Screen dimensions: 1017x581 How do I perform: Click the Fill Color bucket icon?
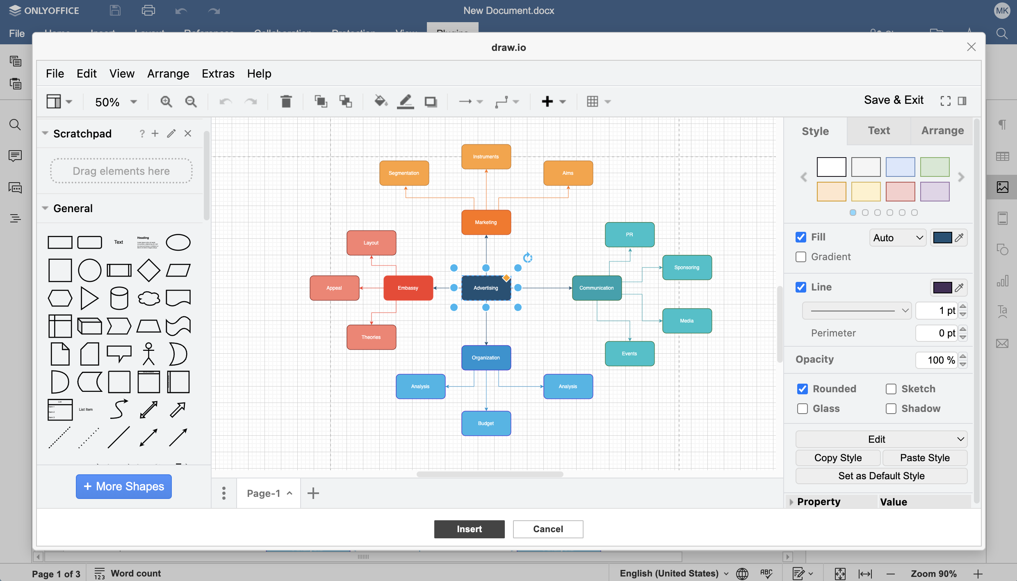(381, 101)
